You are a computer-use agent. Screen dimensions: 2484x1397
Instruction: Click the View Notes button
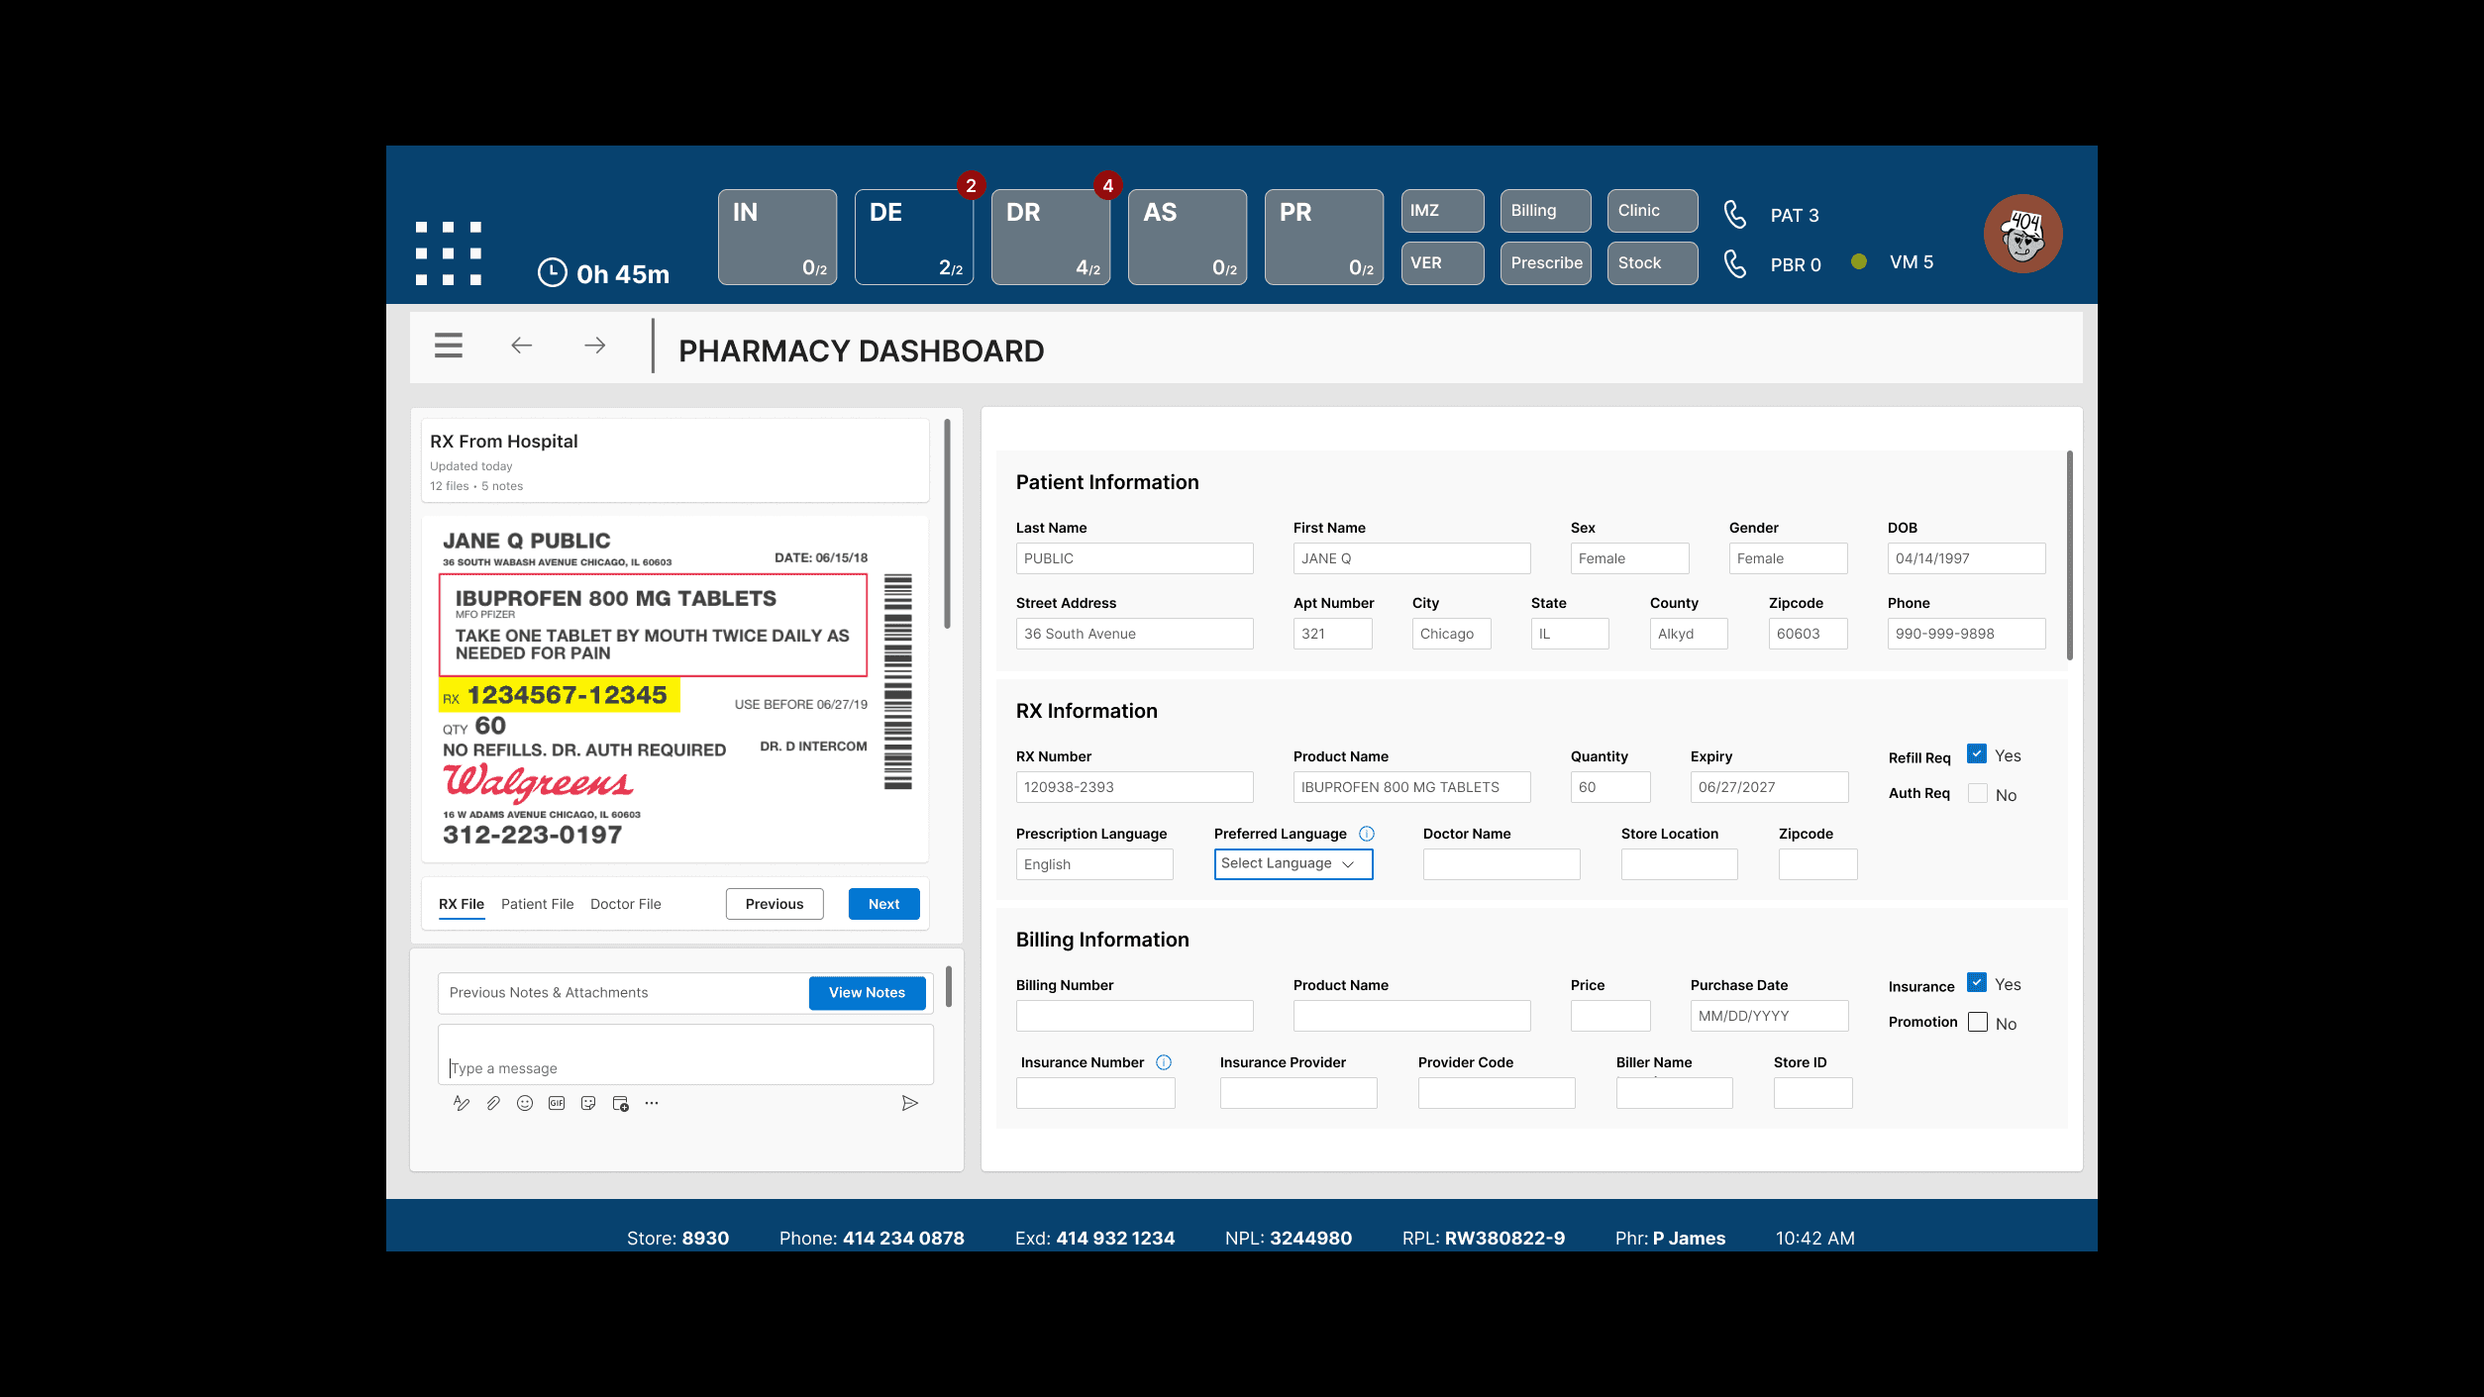(867, 993)
